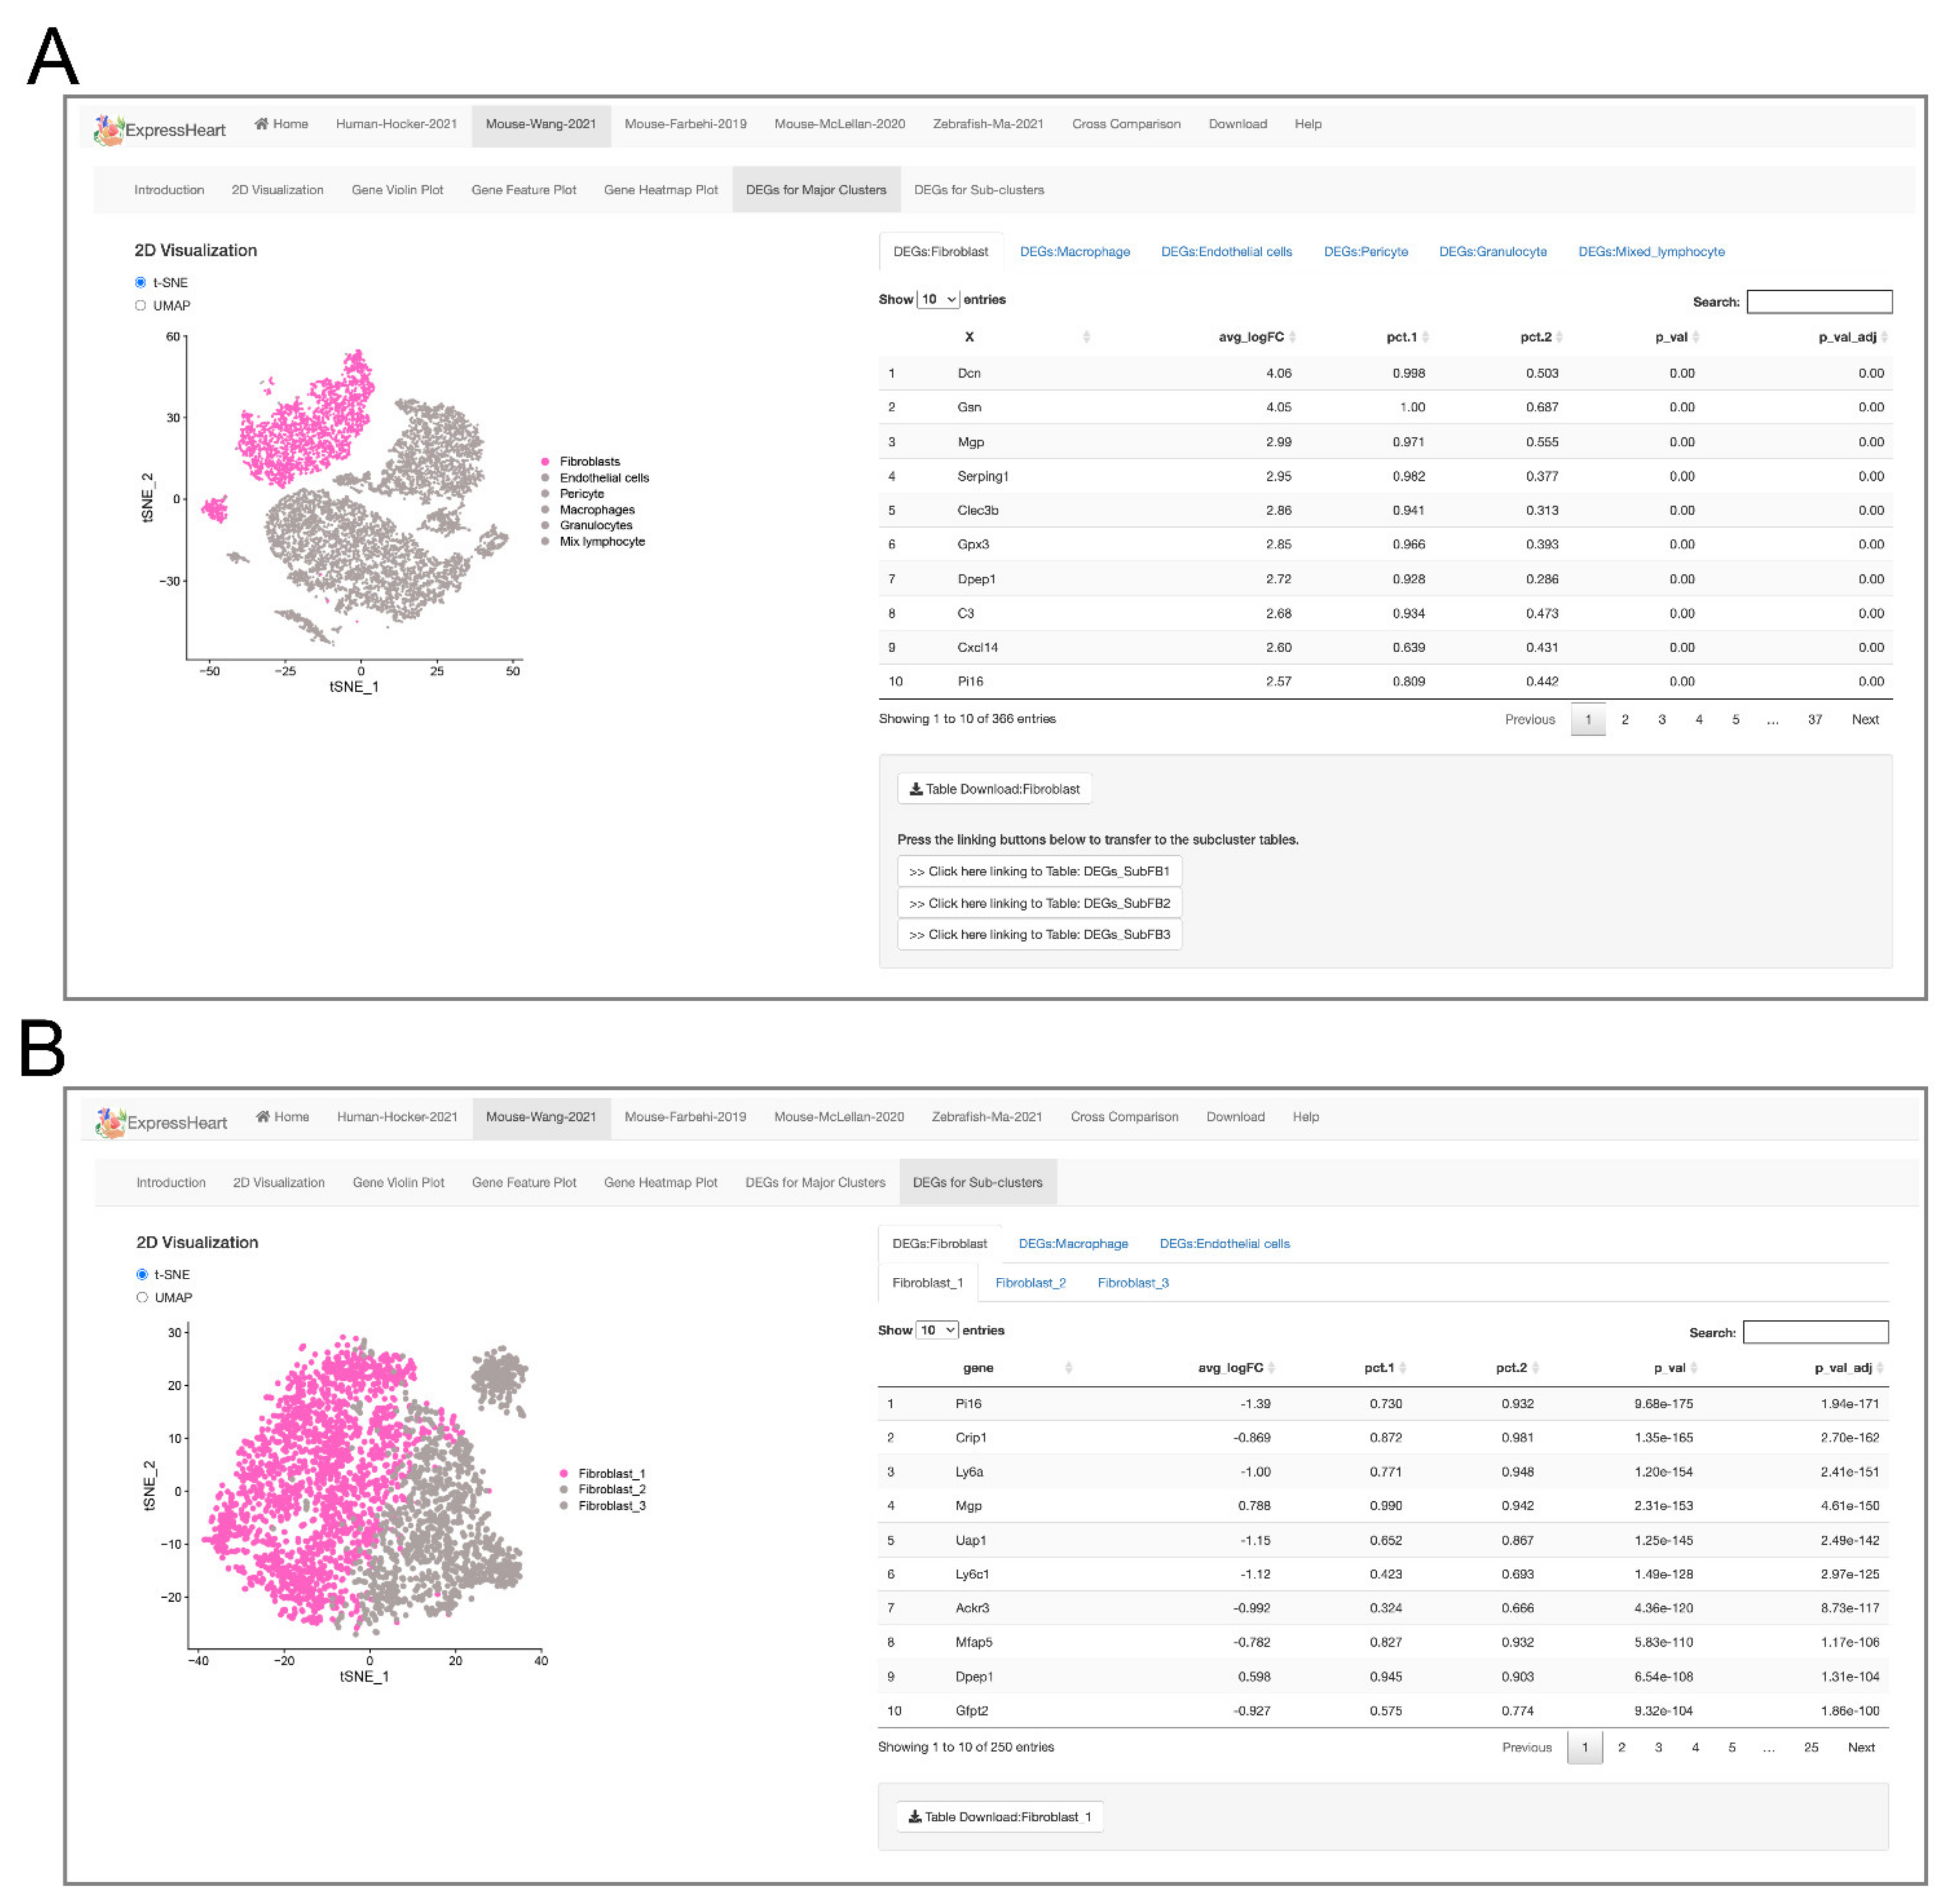Open Show entries dropdown in panel A
Viewport: 1942px width, 1904px height.
pyautogui.click(x=939, y=299)
